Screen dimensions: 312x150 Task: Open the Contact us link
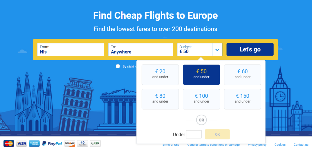click(x=301, y=145)
